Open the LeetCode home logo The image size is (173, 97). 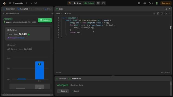4,3
